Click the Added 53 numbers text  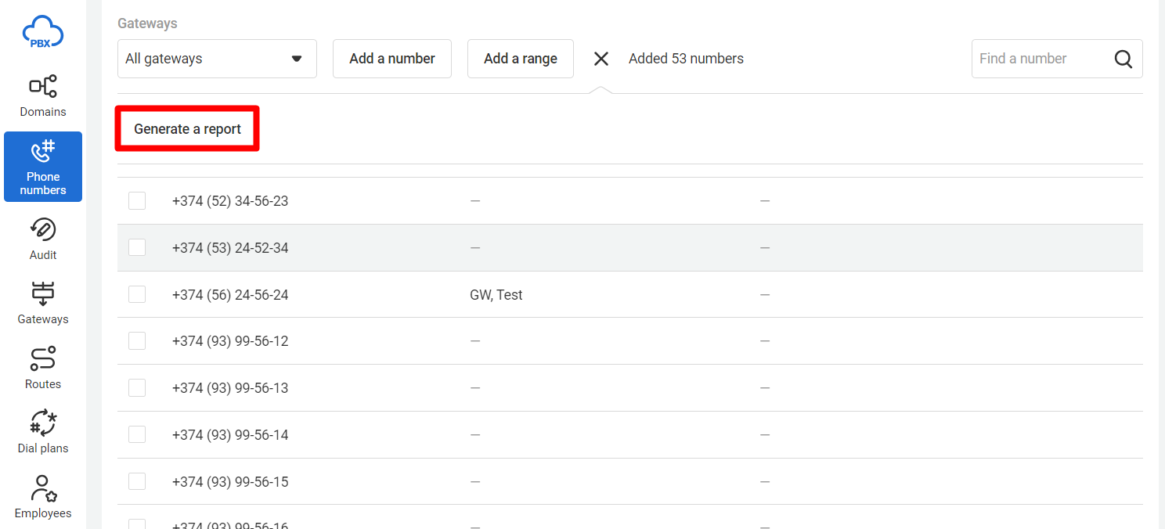686,59
